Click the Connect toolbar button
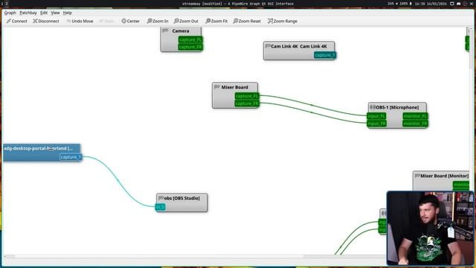This screenshot has width=476, height=268. tap(16, 21)
